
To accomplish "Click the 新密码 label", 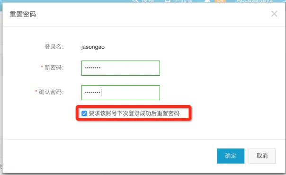I will click(x=54, y=68).
